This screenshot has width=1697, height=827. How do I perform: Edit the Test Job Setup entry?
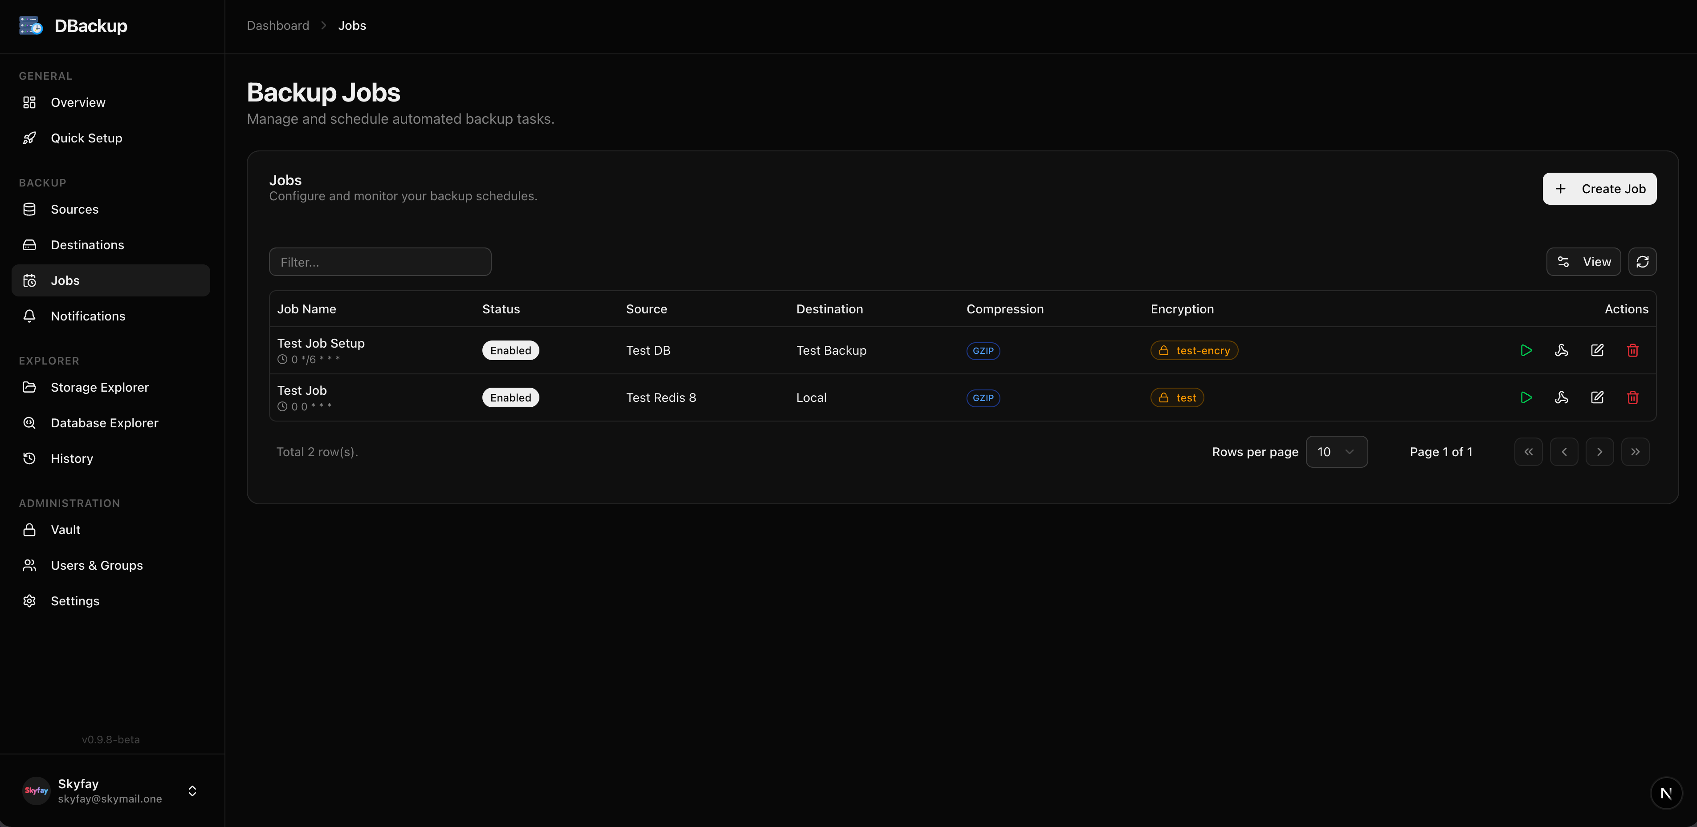coord(1597,350)
